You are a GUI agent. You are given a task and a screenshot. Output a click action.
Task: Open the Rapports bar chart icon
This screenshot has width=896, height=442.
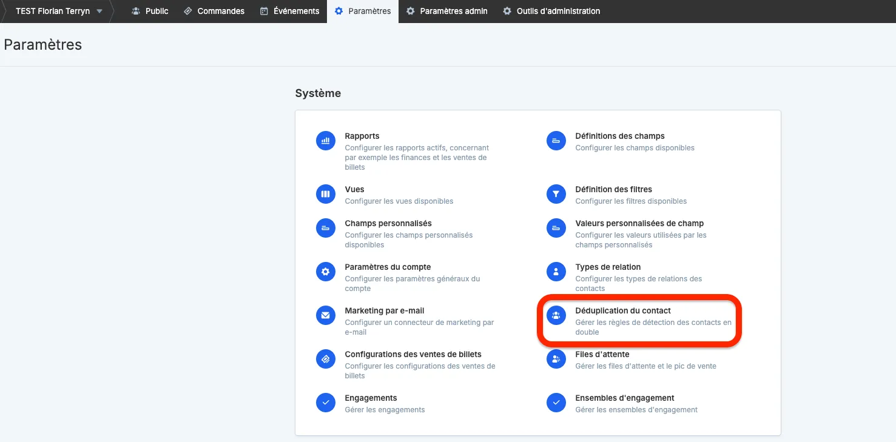tap(326, 141)
